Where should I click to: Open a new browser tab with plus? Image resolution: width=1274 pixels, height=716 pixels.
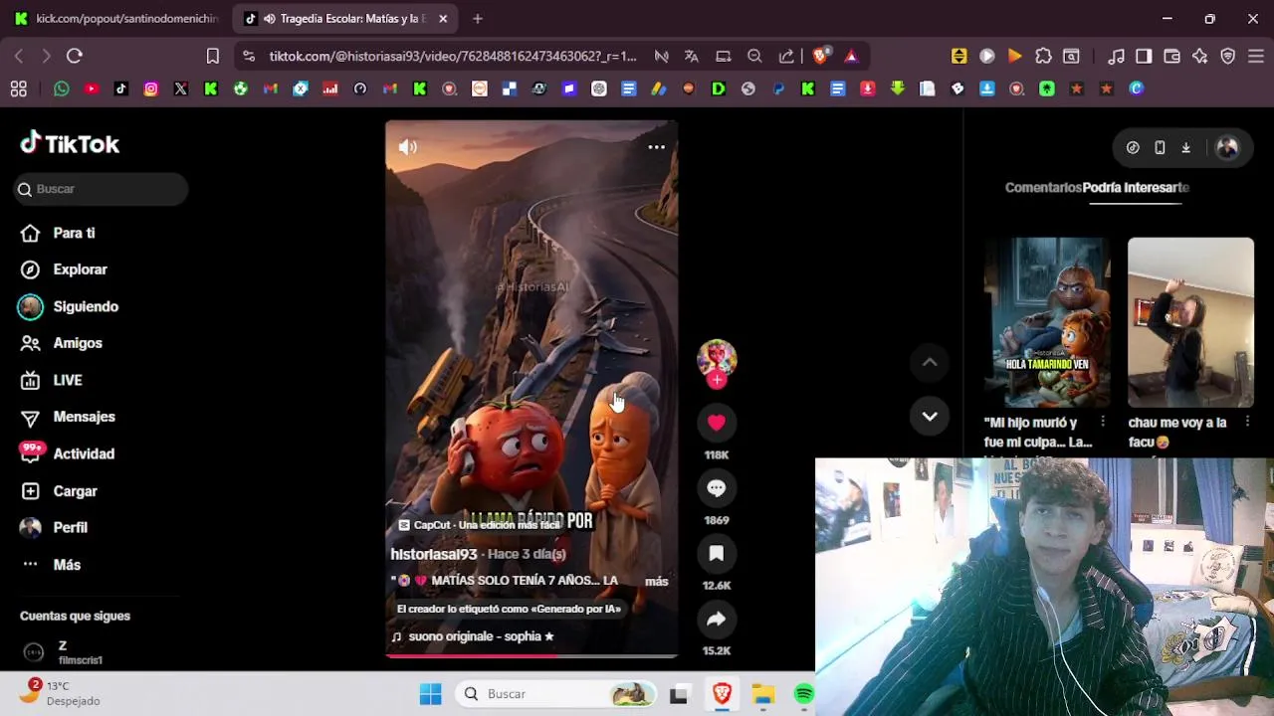(x=478, y=18)
